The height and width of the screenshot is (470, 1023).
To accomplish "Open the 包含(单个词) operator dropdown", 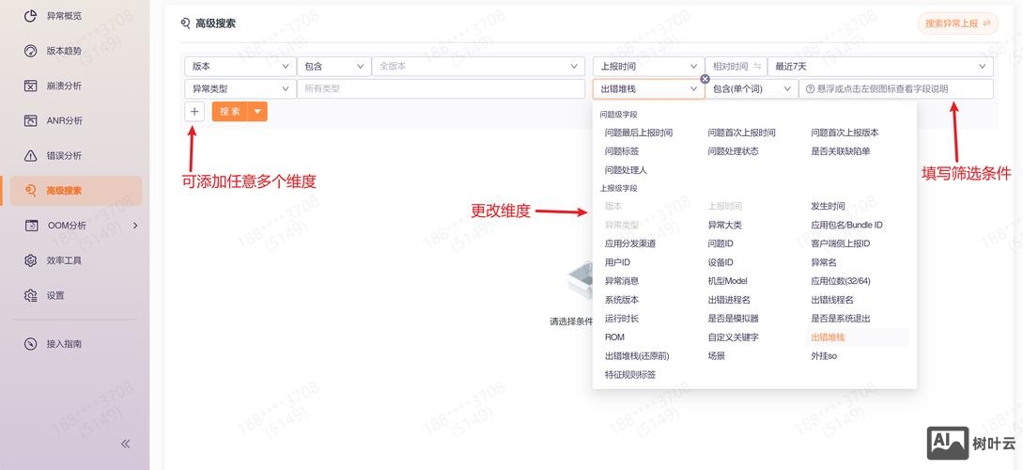I will point(752,88).
